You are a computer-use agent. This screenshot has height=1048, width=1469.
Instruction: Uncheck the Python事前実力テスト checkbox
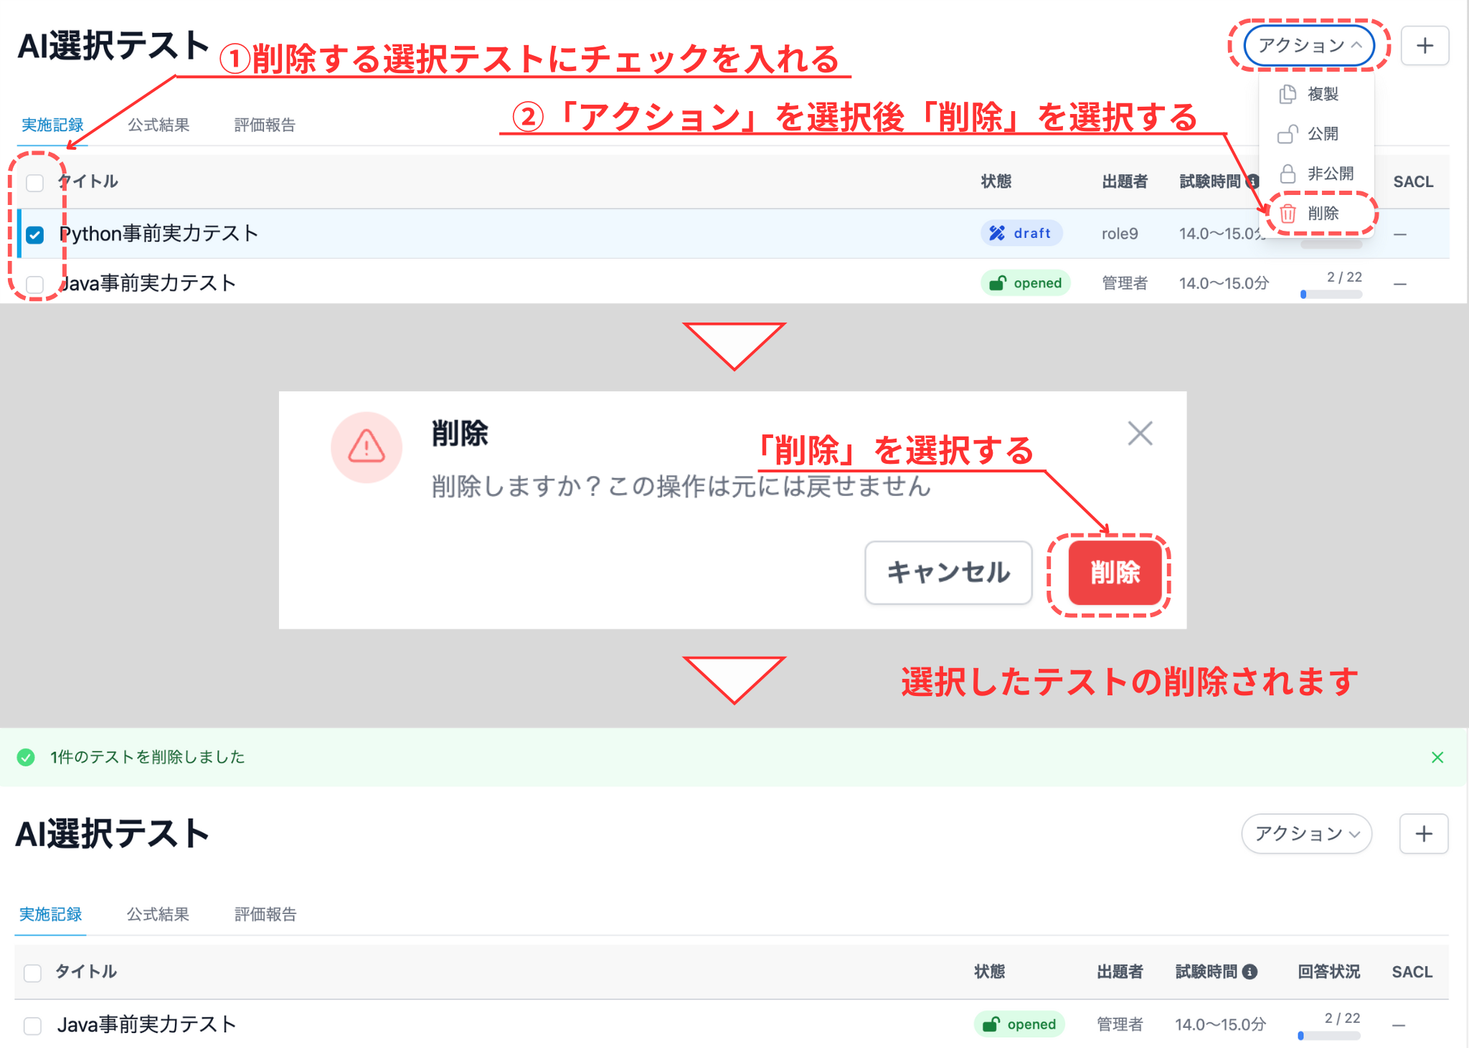[x=33, y=233]
